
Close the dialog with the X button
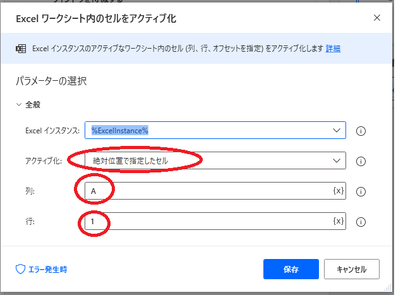[376, 18]
